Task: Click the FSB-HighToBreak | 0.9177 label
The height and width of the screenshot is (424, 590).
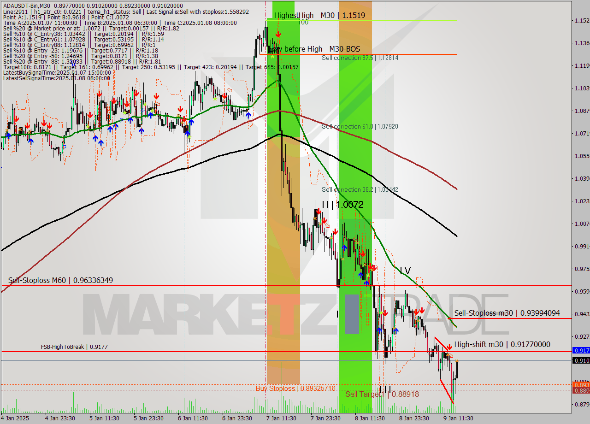Action: (x=74, y=347)
